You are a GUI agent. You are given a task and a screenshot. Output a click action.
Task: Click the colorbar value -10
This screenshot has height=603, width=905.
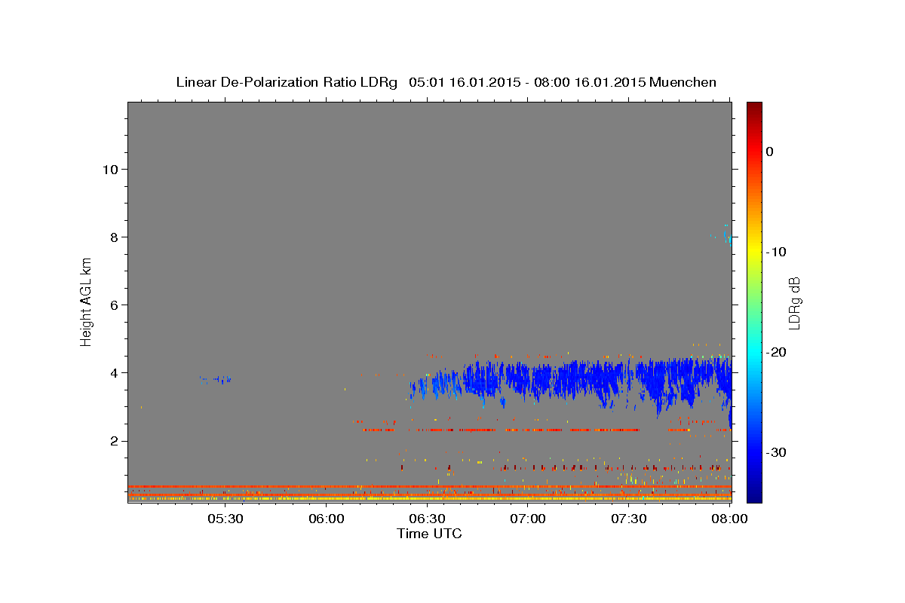[777, 252]
